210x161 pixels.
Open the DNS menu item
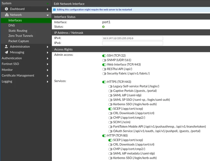pos(26,25)
